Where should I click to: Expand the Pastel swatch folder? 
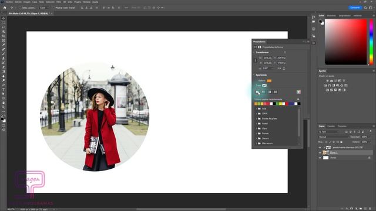(256, 124)
